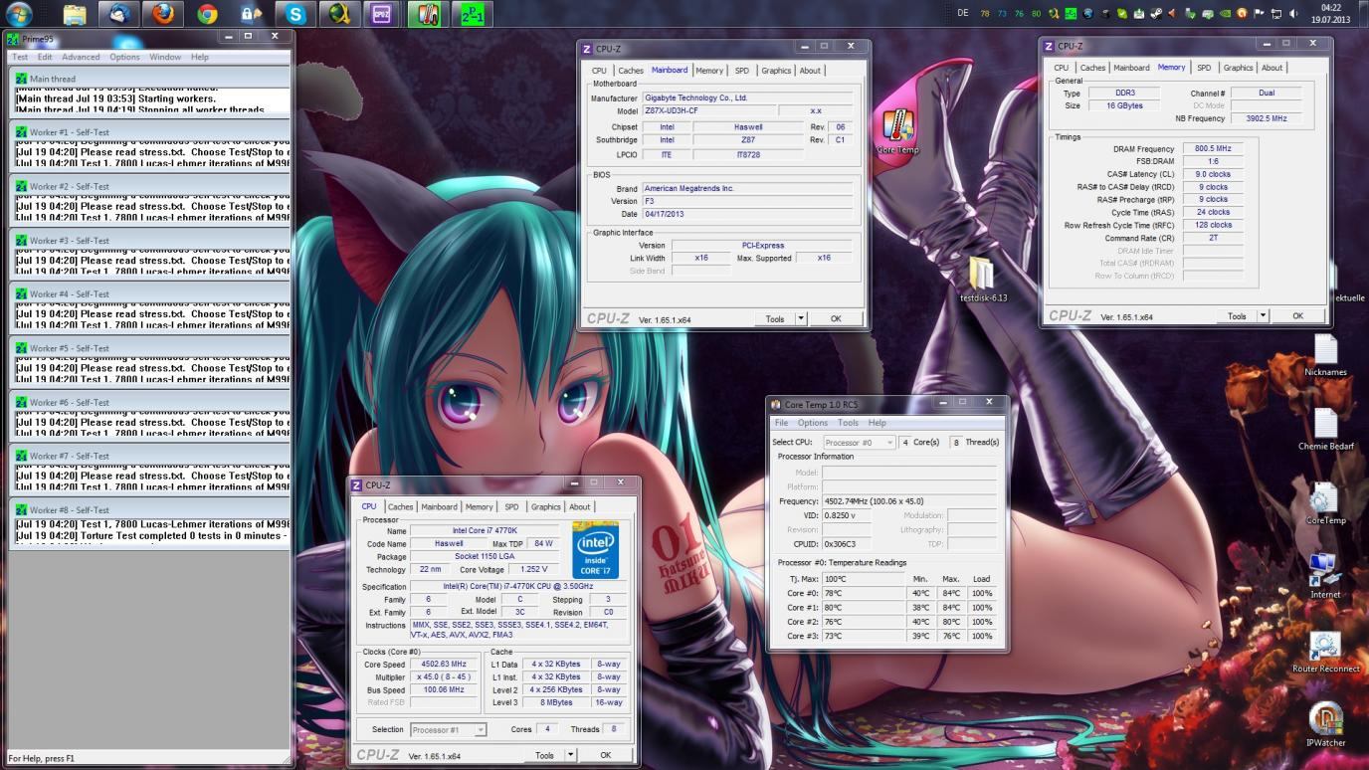The height and width of the screenshot is (770, 1369).
Task: Open the Chemie Bedarf document on the desktop
Action: pos(1325,430)
